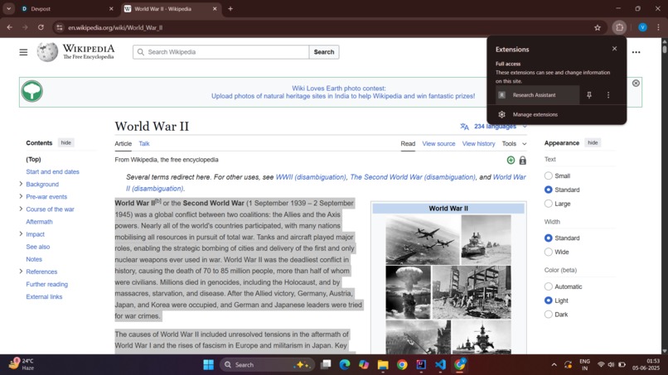Select Dark color mode
The height and width of the screenshot is (375, 668).
pyautogui.click(x=549, y=315)
